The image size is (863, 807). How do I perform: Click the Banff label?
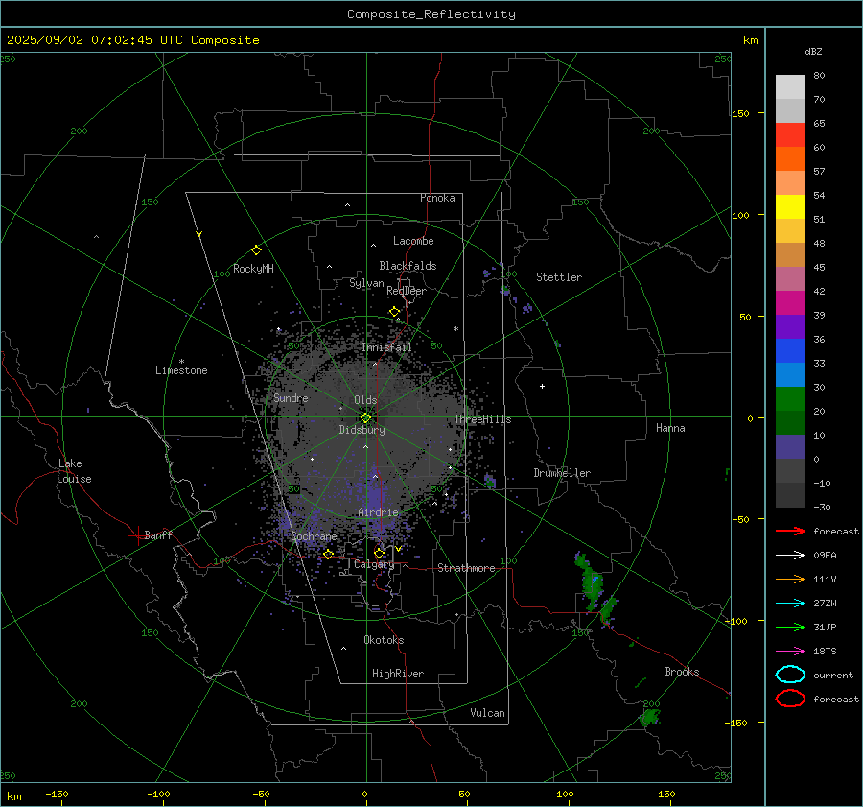point(158,534)
